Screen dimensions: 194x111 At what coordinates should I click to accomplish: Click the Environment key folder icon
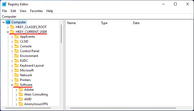pos(17,56)
